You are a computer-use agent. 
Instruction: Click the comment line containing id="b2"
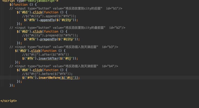pos(67,28)
